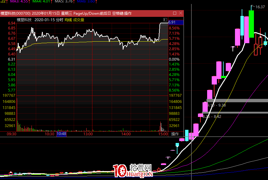Click the gray 9.10 - 9.38 gap bar
Image resolution: width=268 pixels, height=180 pixels.
tap(237, 100)
